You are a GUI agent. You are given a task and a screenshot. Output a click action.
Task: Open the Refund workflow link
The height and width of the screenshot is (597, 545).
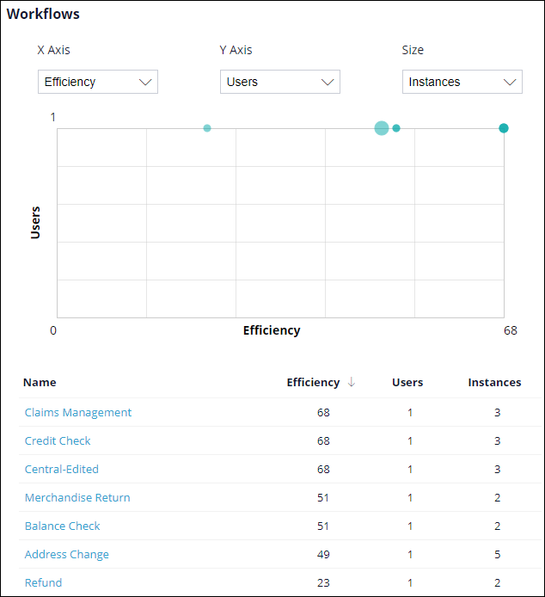coord(43,582)
